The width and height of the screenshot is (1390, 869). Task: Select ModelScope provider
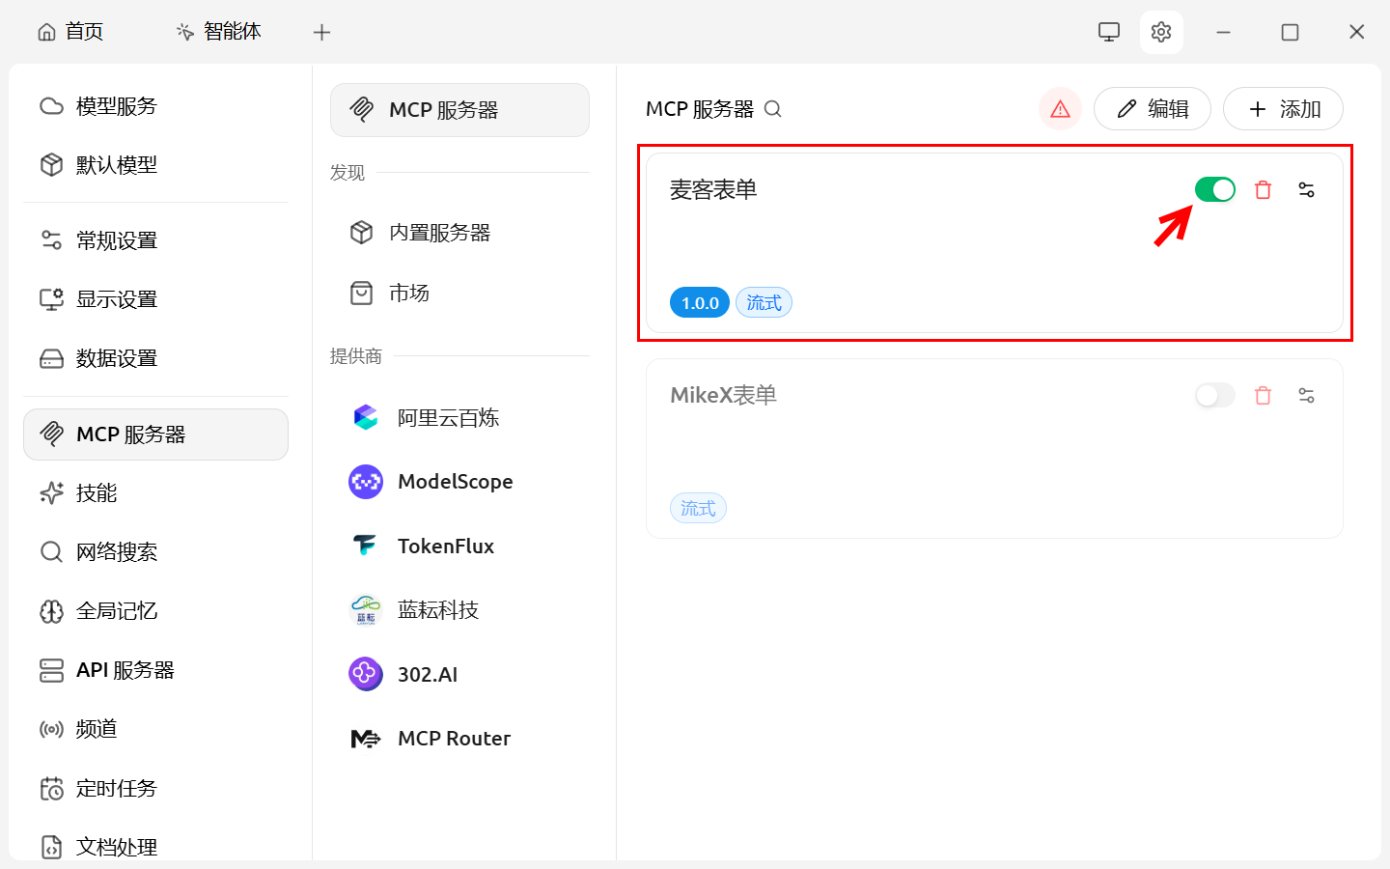point(455,482)
